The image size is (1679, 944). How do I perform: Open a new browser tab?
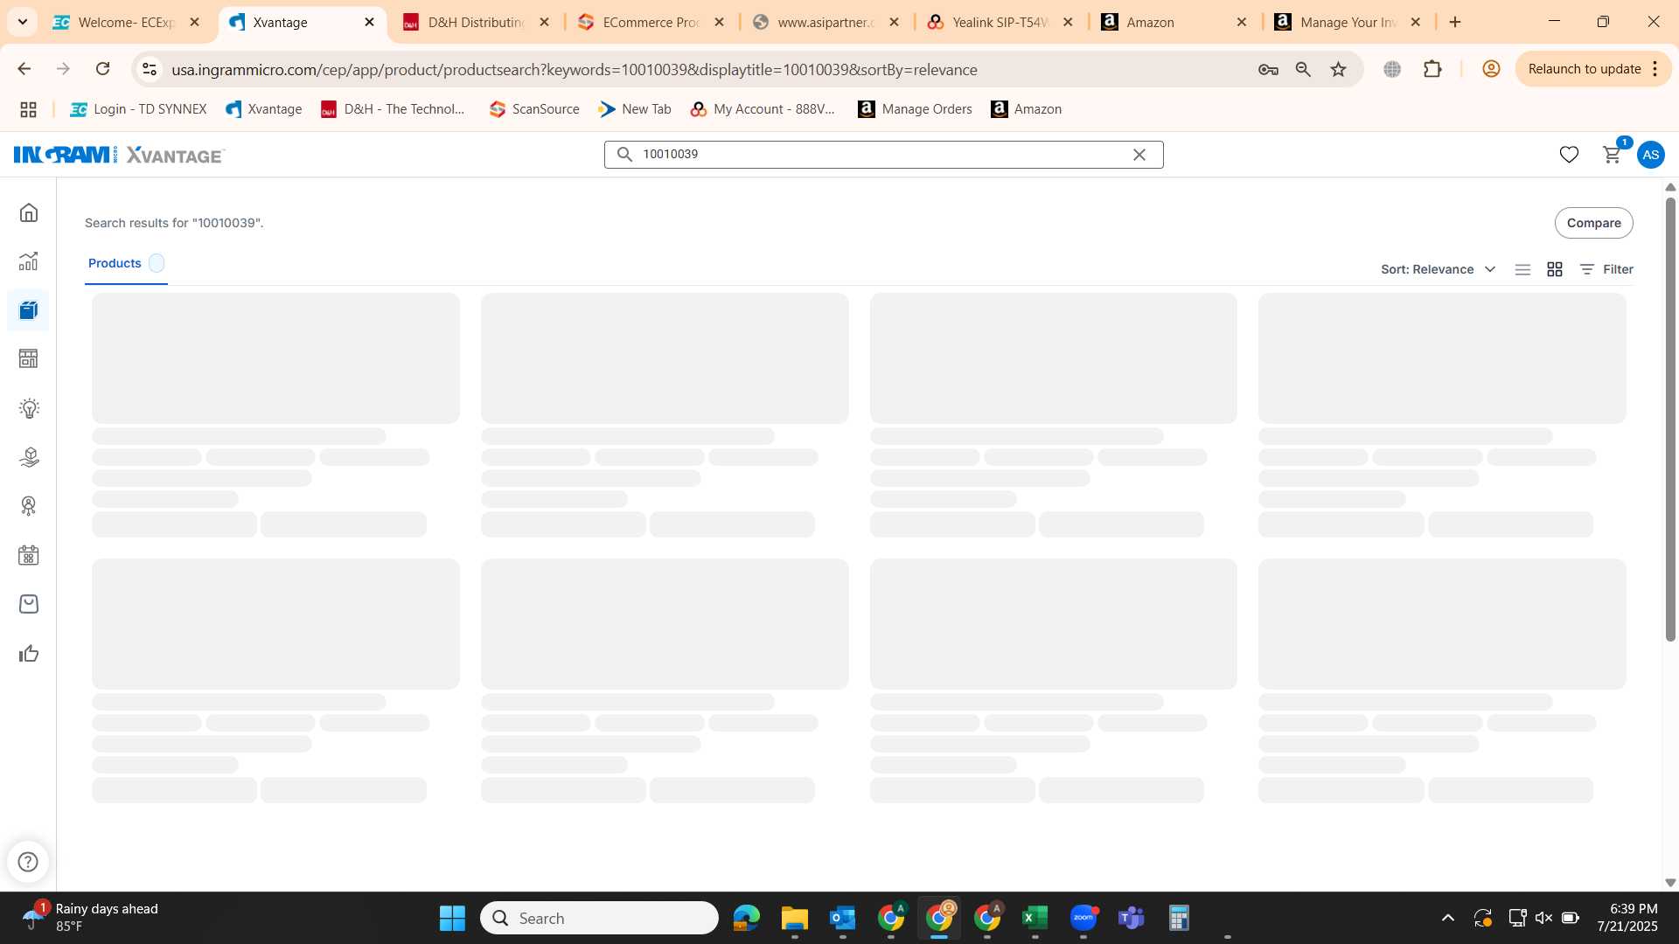point(1455,22)
